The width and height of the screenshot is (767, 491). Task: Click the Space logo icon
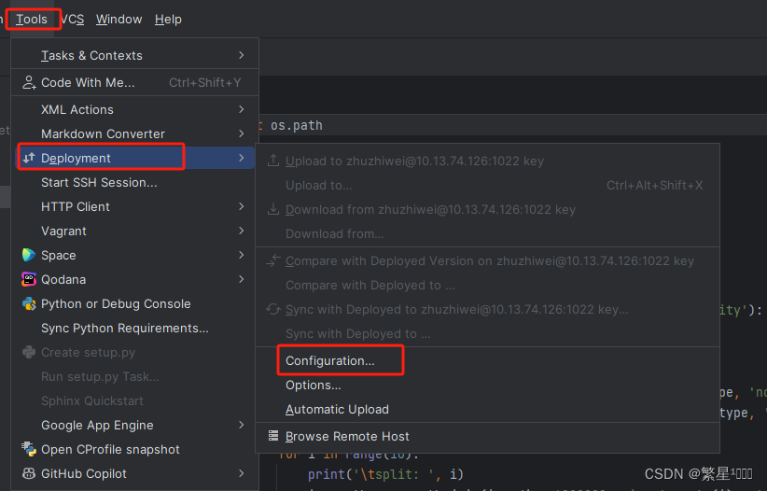[x=29, y=255]
